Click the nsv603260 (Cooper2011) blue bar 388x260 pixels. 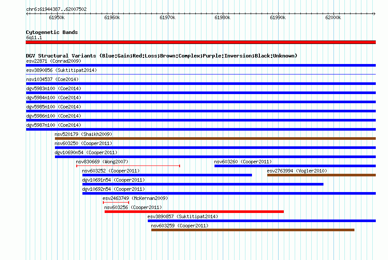295,166
